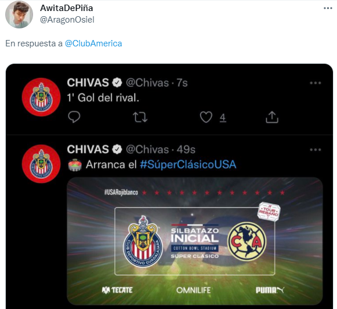Click the verified badge on second CHIVAS name

pos(117,150)
